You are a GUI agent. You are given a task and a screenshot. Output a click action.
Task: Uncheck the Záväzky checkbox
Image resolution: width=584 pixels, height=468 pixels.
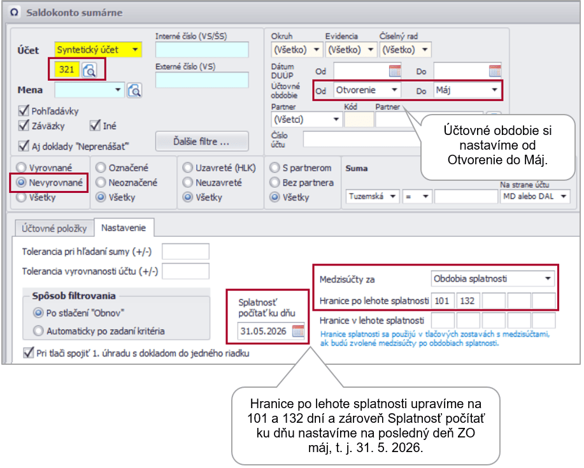tap(24, 125)
